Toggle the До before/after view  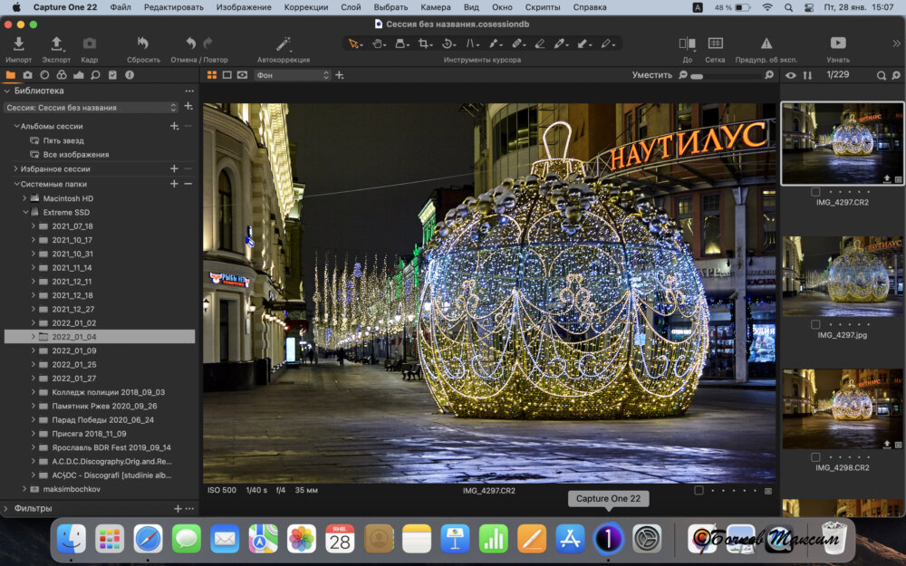(x=687, y=43)
